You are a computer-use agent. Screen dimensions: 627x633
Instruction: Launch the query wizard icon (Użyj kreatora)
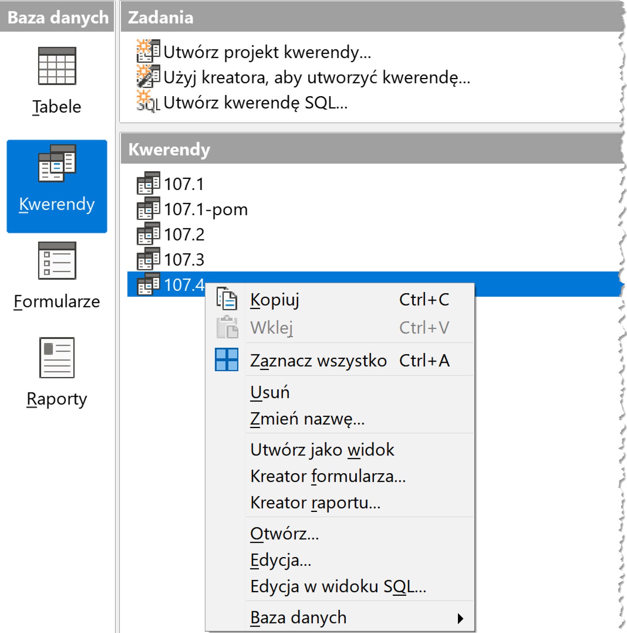pos(148,76)
